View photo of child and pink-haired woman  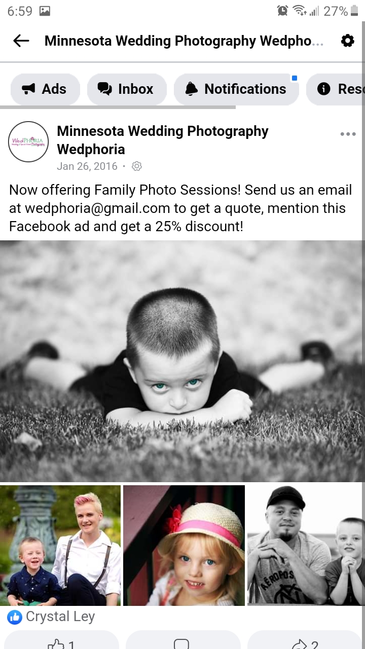pos(60,545)
